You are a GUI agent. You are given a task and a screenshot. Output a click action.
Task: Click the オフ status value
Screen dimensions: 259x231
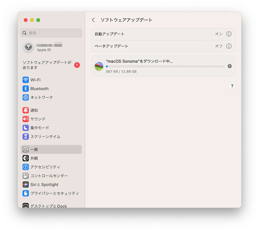(219, 46)
